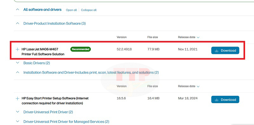Sort by Release date in Driver-Product section

click(189, 37)
